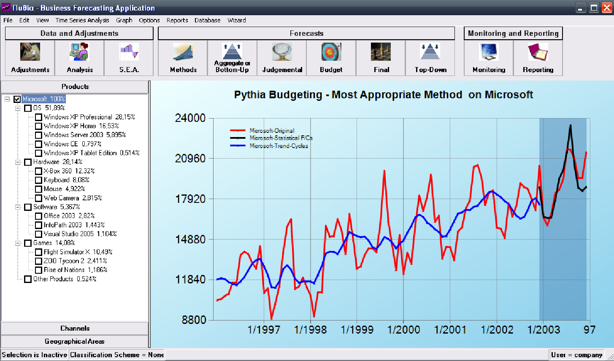614x361 pixels.
Task: Click 'User = company' status entry
Action: [x=577, y=355]
